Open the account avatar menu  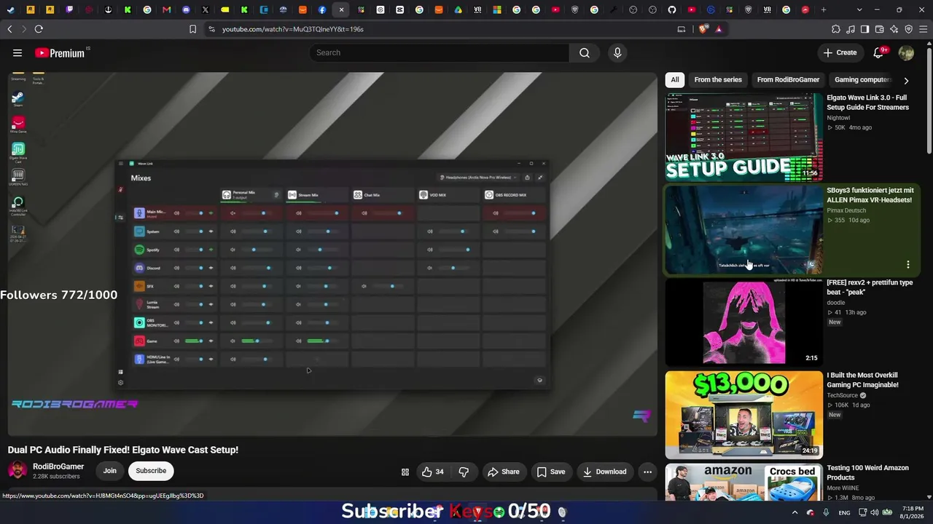(906, 52)
